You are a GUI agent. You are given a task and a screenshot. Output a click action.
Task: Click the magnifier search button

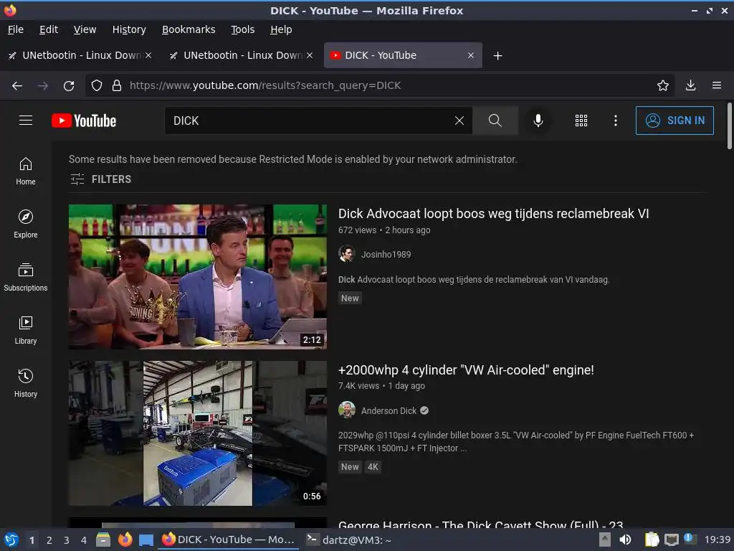click(495, 121)
